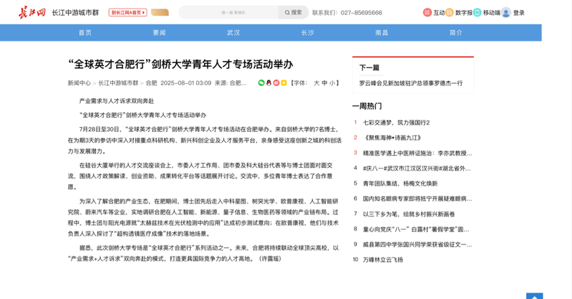Click the gold banner beside homepage button

(160, 12)
